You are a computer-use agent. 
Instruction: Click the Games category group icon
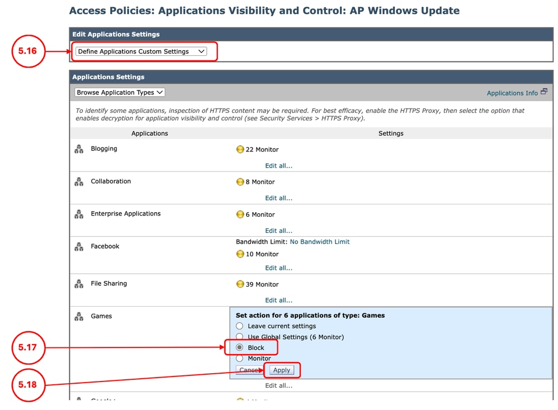[x=78, y=316]
